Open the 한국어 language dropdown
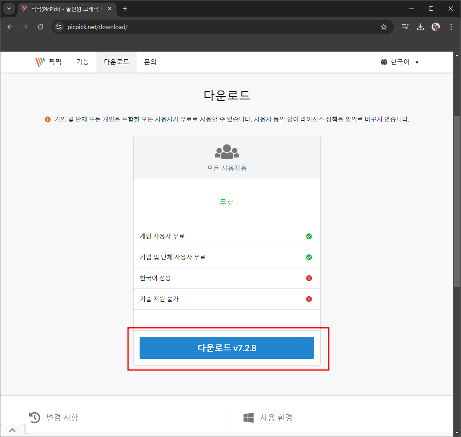The height and width of the screenshot is (437, 461). click(x=400, y=62)
